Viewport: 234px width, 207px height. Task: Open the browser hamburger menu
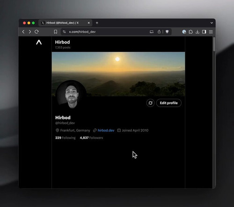pyautogui.click(x=211, y=32)
